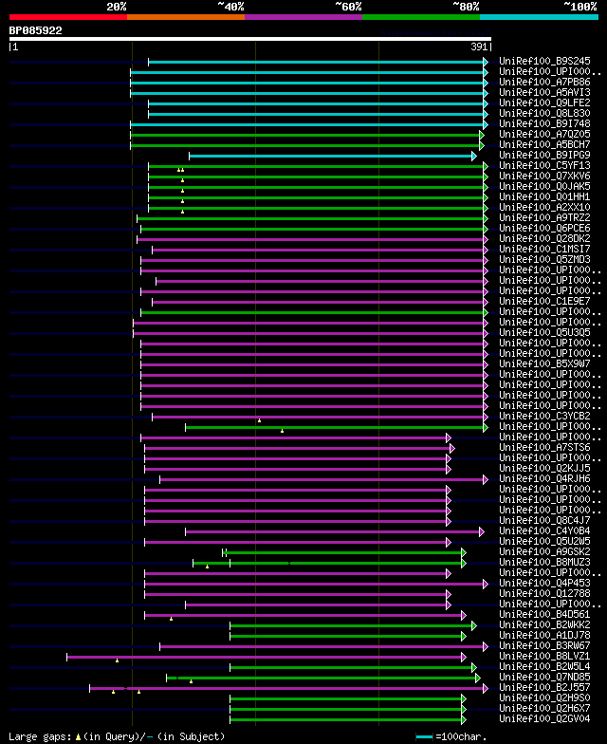Click the cyan ~100% identity legend segment
This screenshot has width=607, height=744.
[539, 17]
